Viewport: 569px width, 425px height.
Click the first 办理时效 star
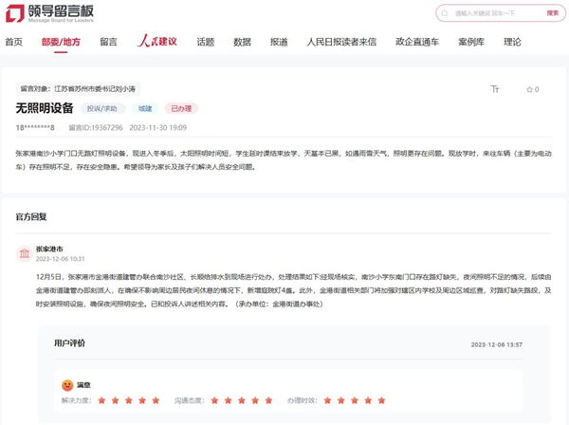coord(327,400)
